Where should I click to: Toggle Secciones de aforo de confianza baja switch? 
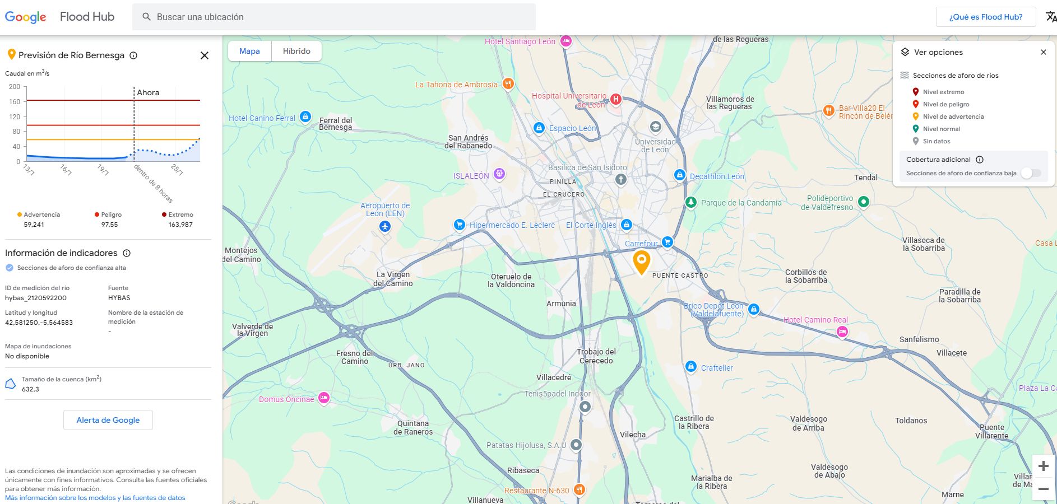pos(1031,173)
